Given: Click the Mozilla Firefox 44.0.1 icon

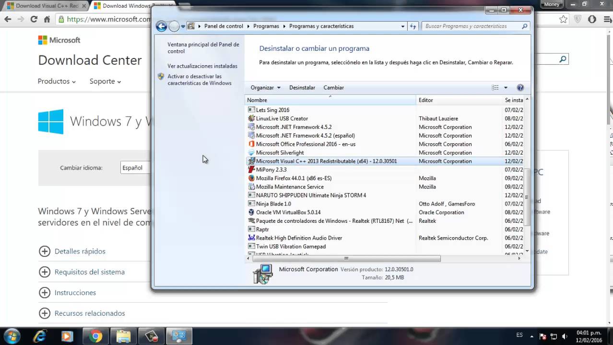Looking at the screenshot, I should coord(251,178).
